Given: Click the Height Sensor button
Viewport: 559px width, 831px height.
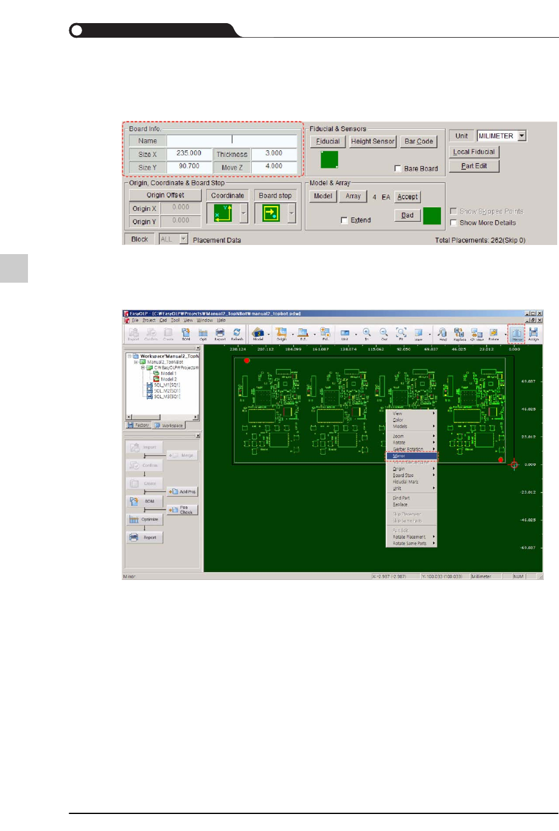Looking at the screenshot, I should tap(373, 141).
